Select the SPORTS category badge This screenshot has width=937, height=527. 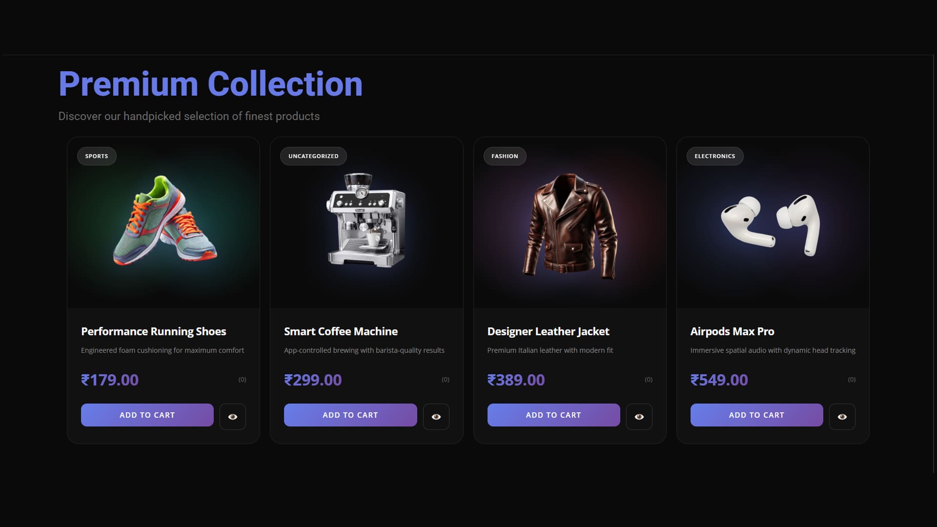tap(97, 156)
